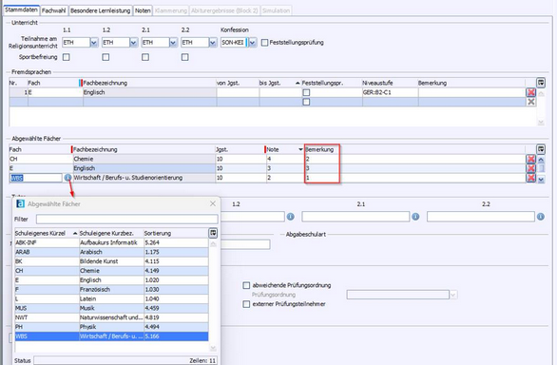Open column settings icon in Abgewählte Fächer table
The height and width of the screenshot is (365, 557).
click(541, 149)
